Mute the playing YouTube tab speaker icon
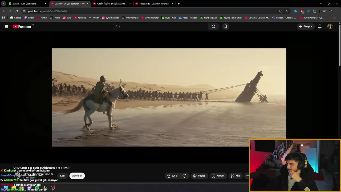Screen dimensions: 341x192 coord(83,4)
